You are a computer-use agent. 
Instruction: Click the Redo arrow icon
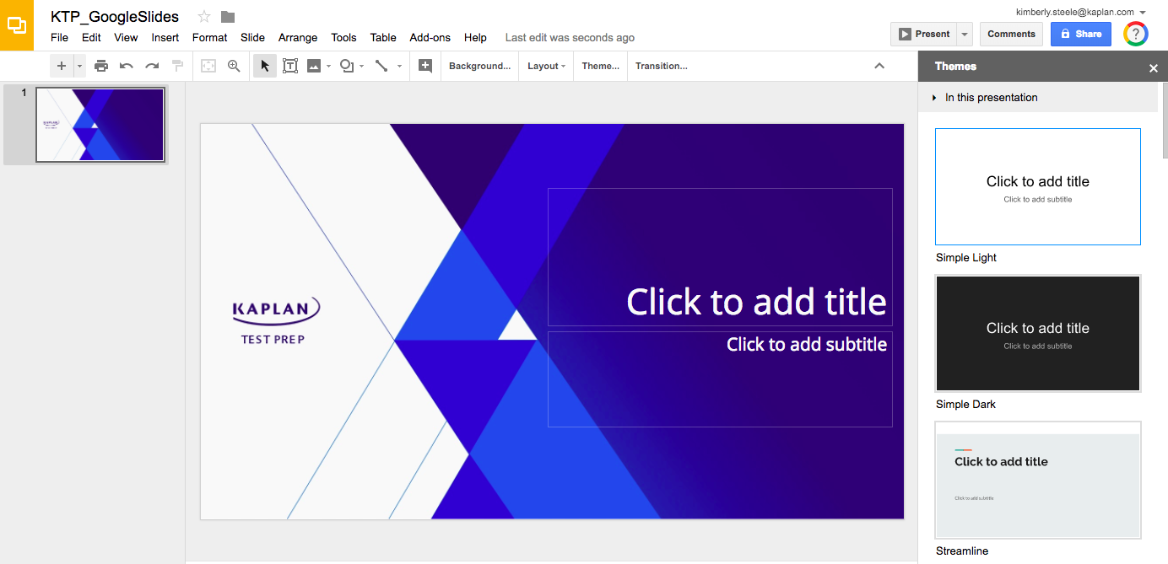152,66
